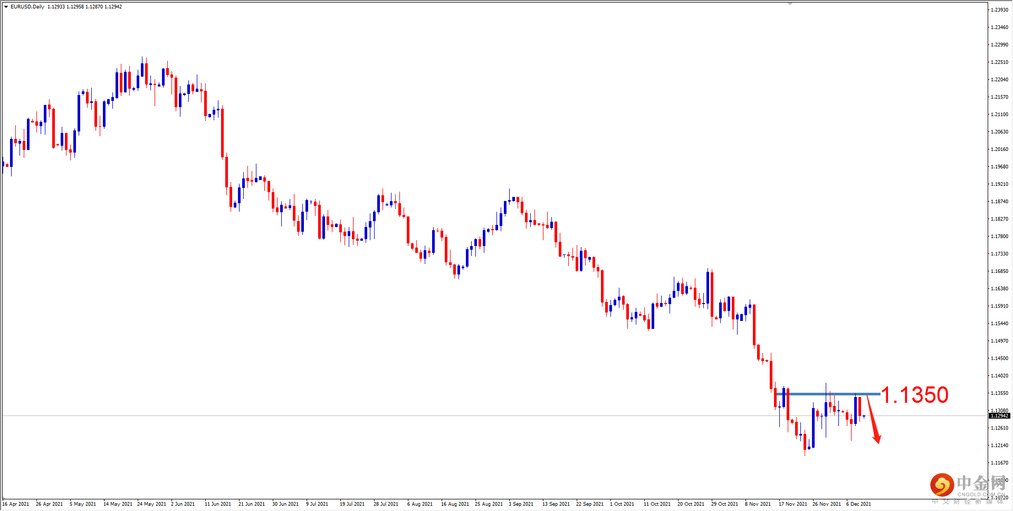Click price axis label 1.14500
Viewport: 1013px width, 511px height.
(999, 358)
